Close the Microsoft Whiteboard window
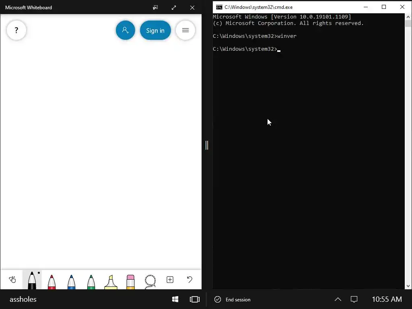The height and width of the screenshot is (309, 412). [x=192, y=7]
